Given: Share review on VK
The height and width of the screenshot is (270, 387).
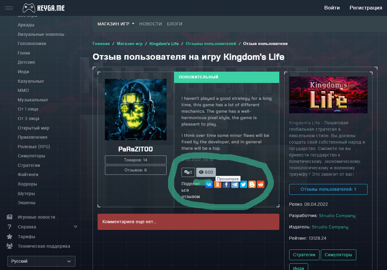Looking at the screenshot, I should tap(209, 184).
